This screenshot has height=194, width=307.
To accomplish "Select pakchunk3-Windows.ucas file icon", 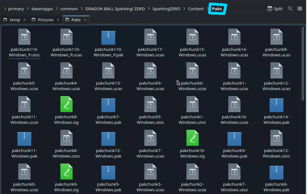I will pyautogui.click(x=150, y=172).
